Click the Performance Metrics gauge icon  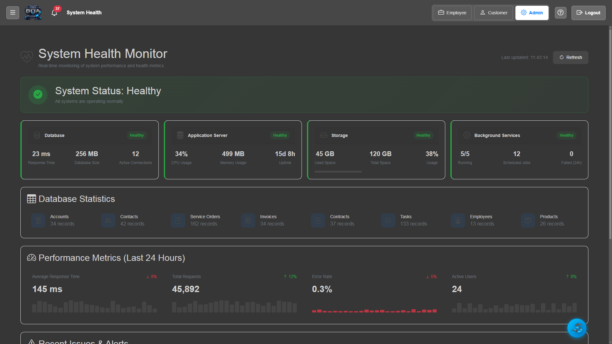32,258
